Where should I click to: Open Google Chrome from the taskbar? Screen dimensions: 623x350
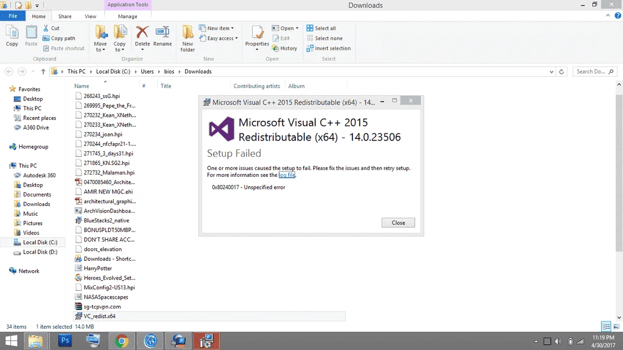pos(122,341)
